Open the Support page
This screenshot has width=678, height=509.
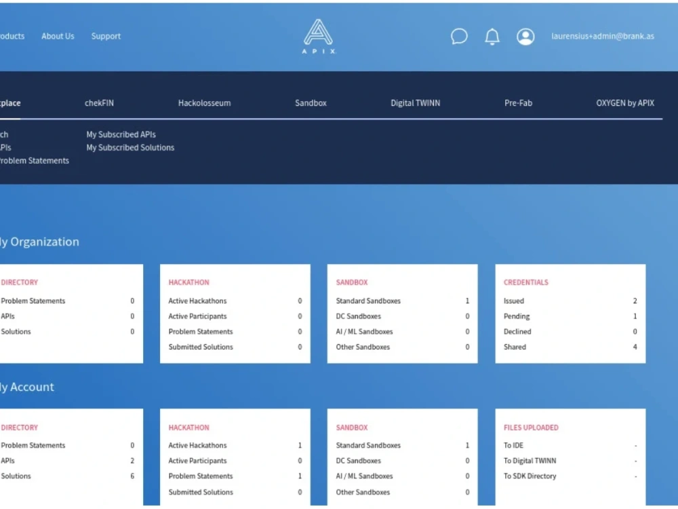coord(106,37)
